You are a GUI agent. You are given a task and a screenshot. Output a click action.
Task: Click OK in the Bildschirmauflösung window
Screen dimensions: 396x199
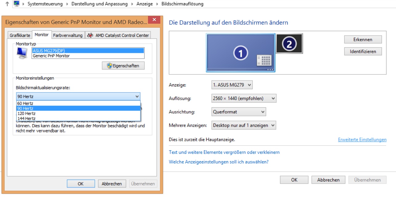coord(294,180)
